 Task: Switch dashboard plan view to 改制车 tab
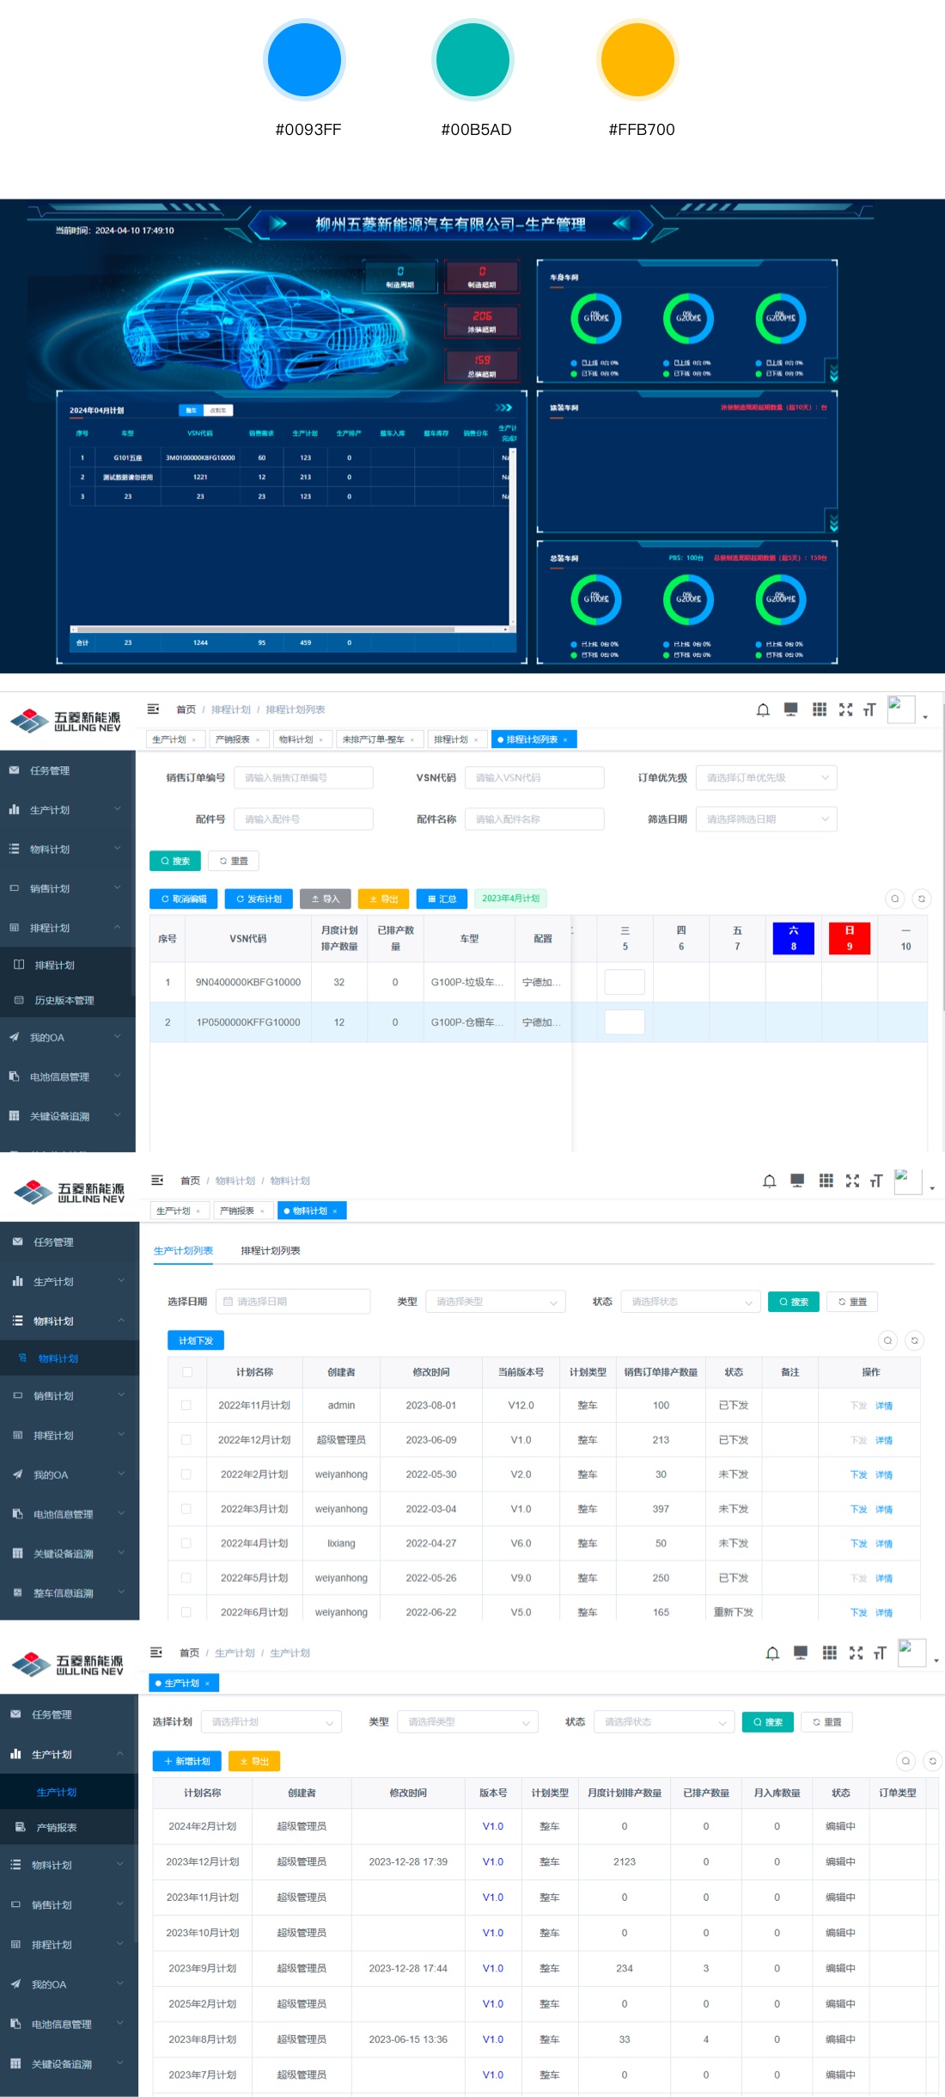(x=218, y=410)
